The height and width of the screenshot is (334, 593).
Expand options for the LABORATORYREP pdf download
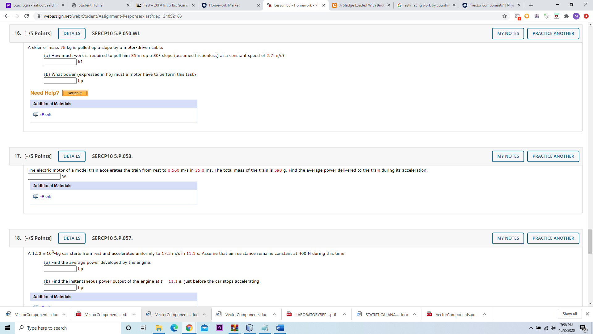click(344, 315)
